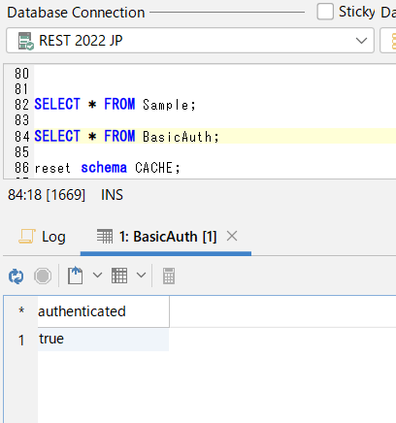Select the true result cell

click(103, 340)
